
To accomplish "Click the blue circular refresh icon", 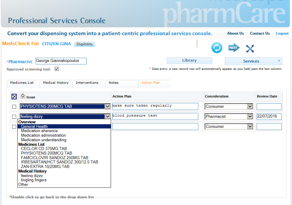I will click(x=217, y=48).
